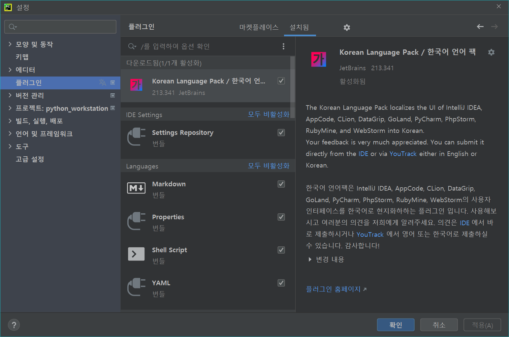
Task: Click the 적용(A) button
Action: [x=482, y=325]
